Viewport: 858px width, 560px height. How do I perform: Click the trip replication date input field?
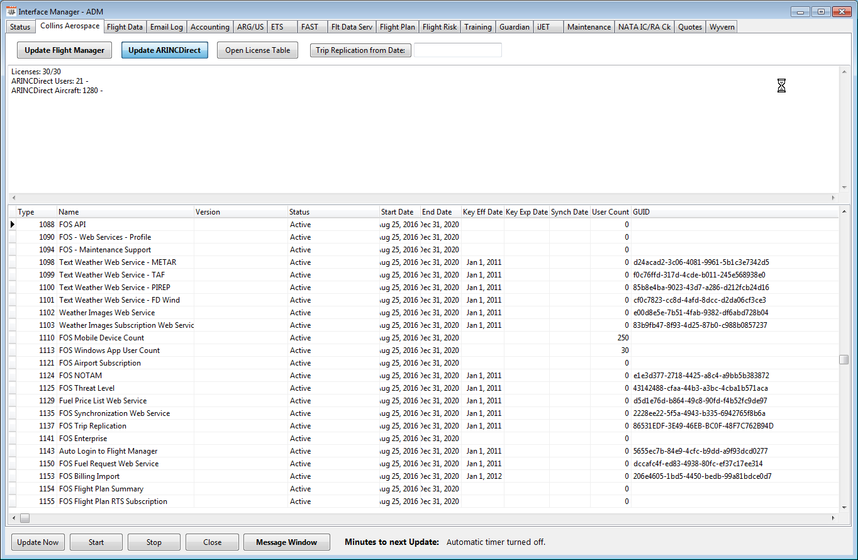[x=458, y=50]
